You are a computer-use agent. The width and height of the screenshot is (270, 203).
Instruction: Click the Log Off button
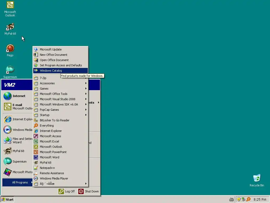[66, 191]
